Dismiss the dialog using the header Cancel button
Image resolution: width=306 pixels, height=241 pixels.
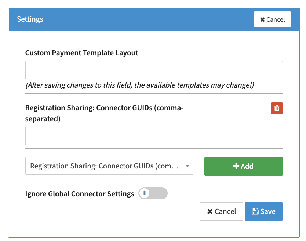pos(272,19)
